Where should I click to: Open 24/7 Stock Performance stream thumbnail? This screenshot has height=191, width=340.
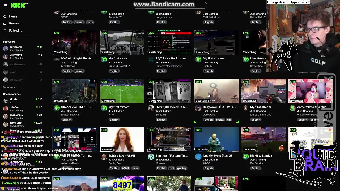click(x=169, y=42)
